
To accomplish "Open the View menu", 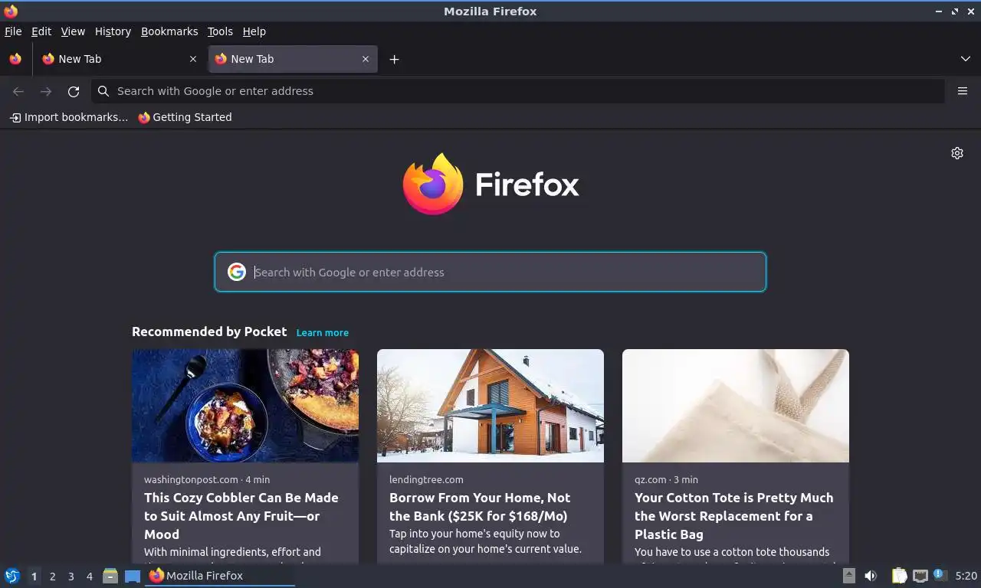I will point(73,31).
